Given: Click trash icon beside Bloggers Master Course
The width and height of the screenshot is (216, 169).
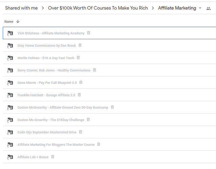Looking at the screenshot, I should click(99, 144).
